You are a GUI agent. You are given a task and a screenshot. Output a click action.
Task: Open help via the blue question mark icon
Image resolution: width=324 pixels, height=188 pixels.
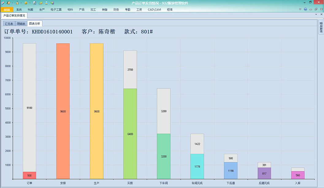point(305,9)
